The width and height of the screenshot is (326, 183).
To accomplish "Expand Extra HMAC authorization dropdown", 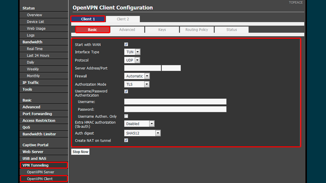I will [139, 124].
